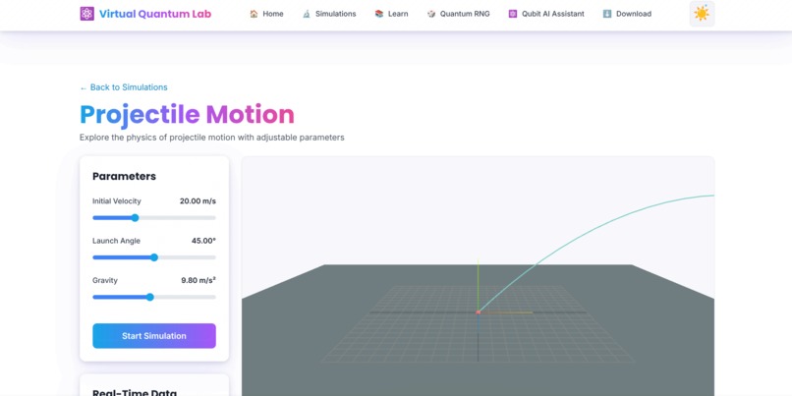Click the 45.00° angle value
Image resolution: width=792 pixels, height=396 pixels.
tap(203, 241)
